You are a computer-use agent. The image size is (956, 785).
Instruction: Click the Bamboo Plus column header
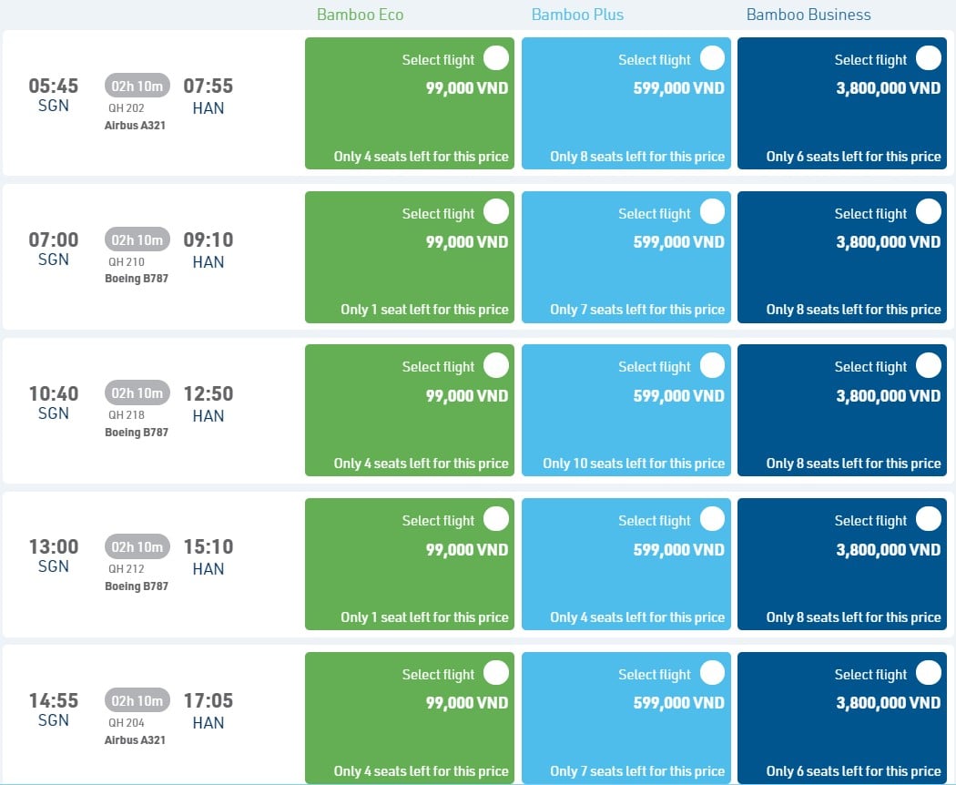[x=577, y=15]
